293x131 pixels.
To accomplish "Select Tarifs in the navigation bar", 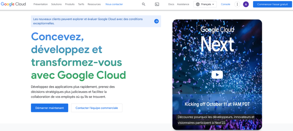I will [x=81, y=4].
